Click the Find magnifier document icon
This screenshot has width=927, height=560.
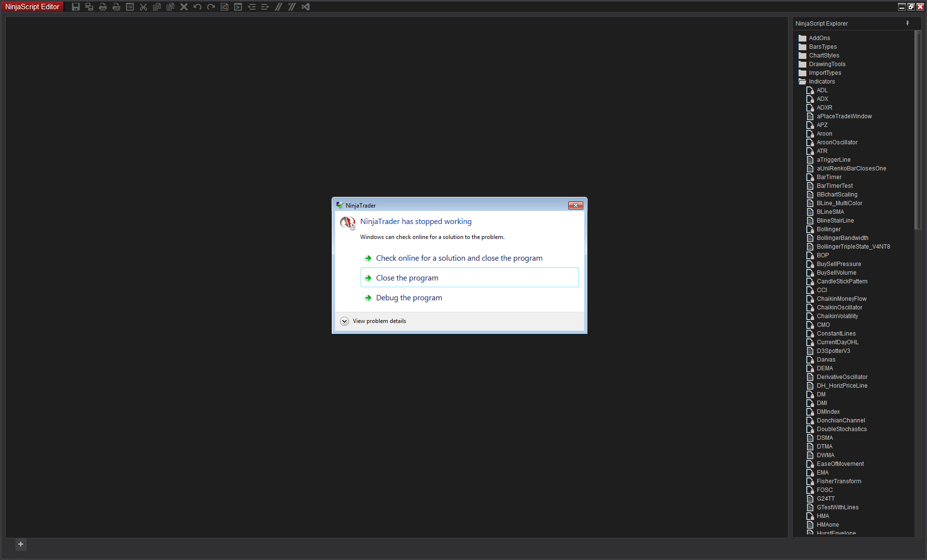click(x=225, y=7)
